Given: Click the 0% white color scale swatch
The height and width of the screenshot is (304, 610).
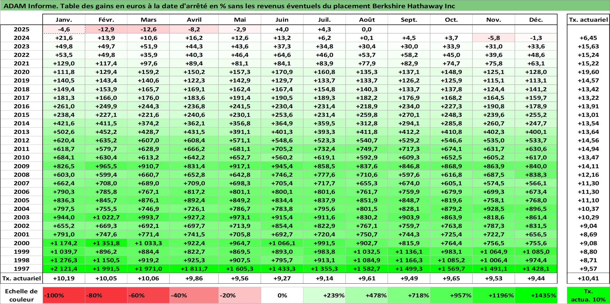Looking at the screenshot, I should click(x=282, y=295).
